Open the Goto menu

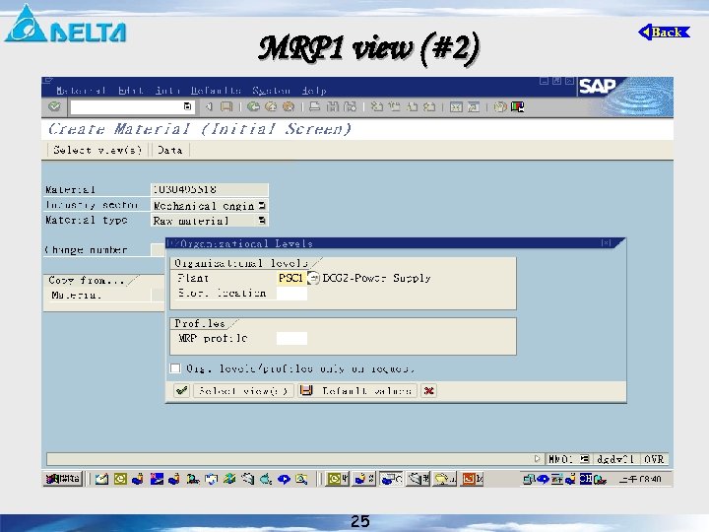[x=167, y=91]
